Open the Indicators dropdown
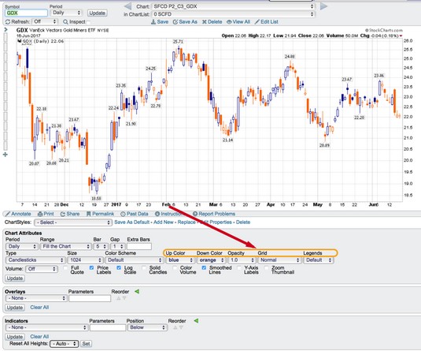The width and height of the screenshot is (421, 351). (46, 327)
